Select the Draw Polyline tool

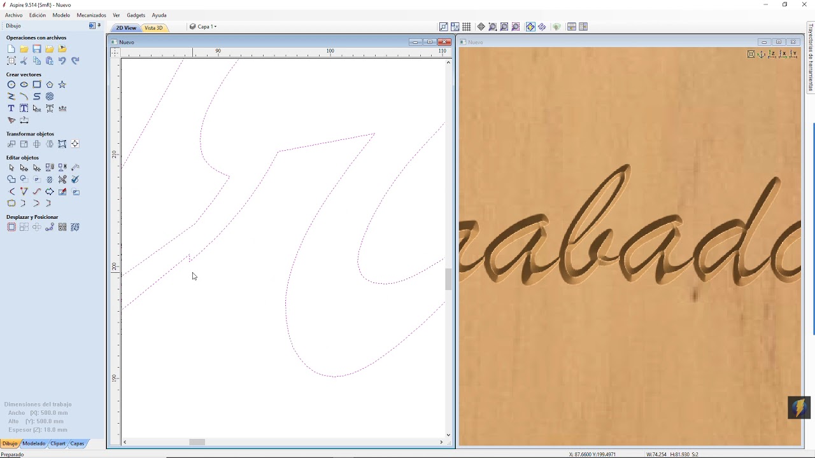(11, 97)
